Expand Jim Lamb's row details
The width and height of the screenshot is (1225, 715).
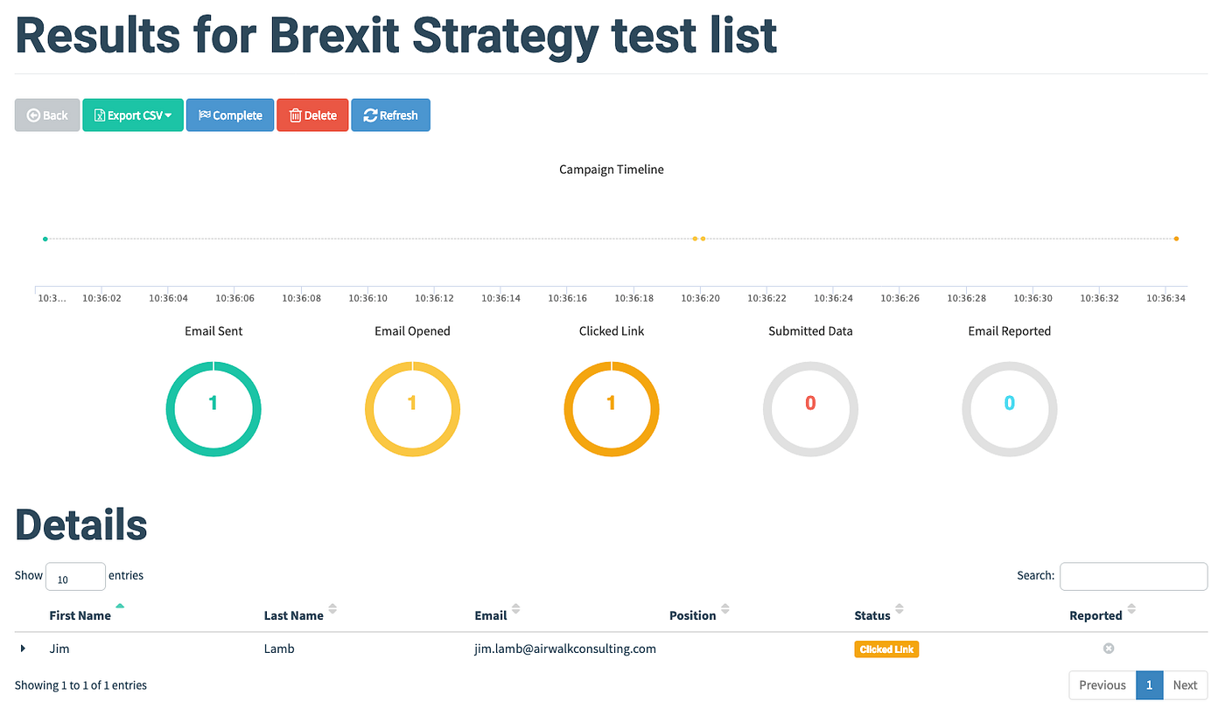pyautogui.click(x=24, y=649)
